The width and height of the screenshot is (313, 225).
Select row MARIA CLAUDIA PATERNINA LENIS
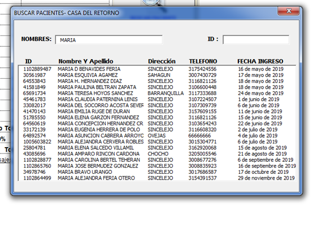coord(157,99)
